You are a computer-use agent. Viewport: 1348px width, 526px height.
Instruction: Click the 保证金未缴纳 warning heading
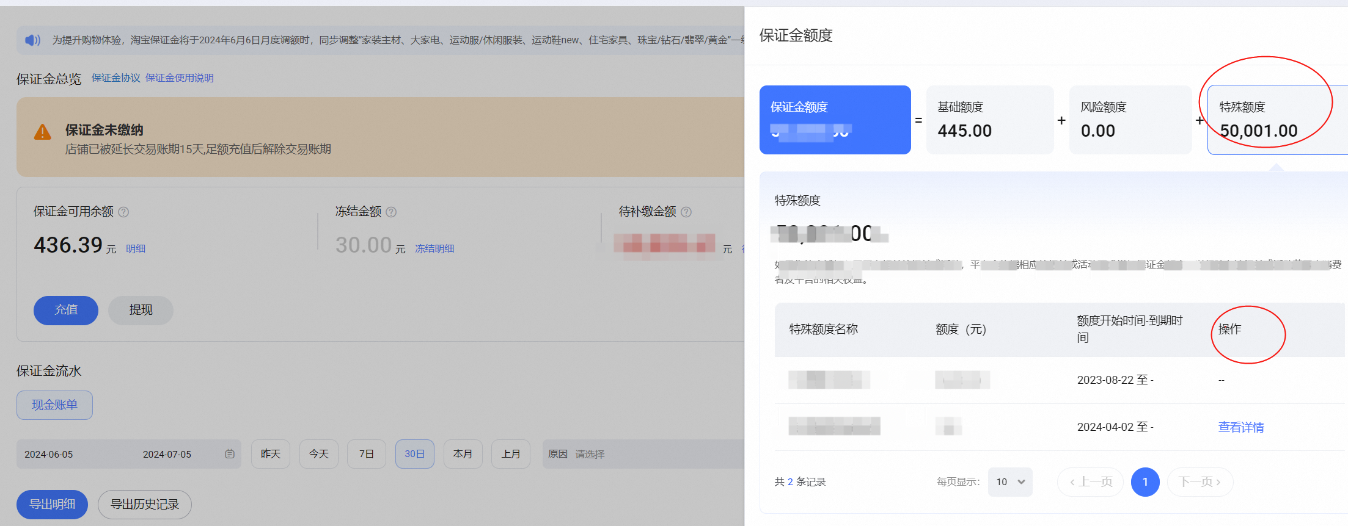point(104,130)
